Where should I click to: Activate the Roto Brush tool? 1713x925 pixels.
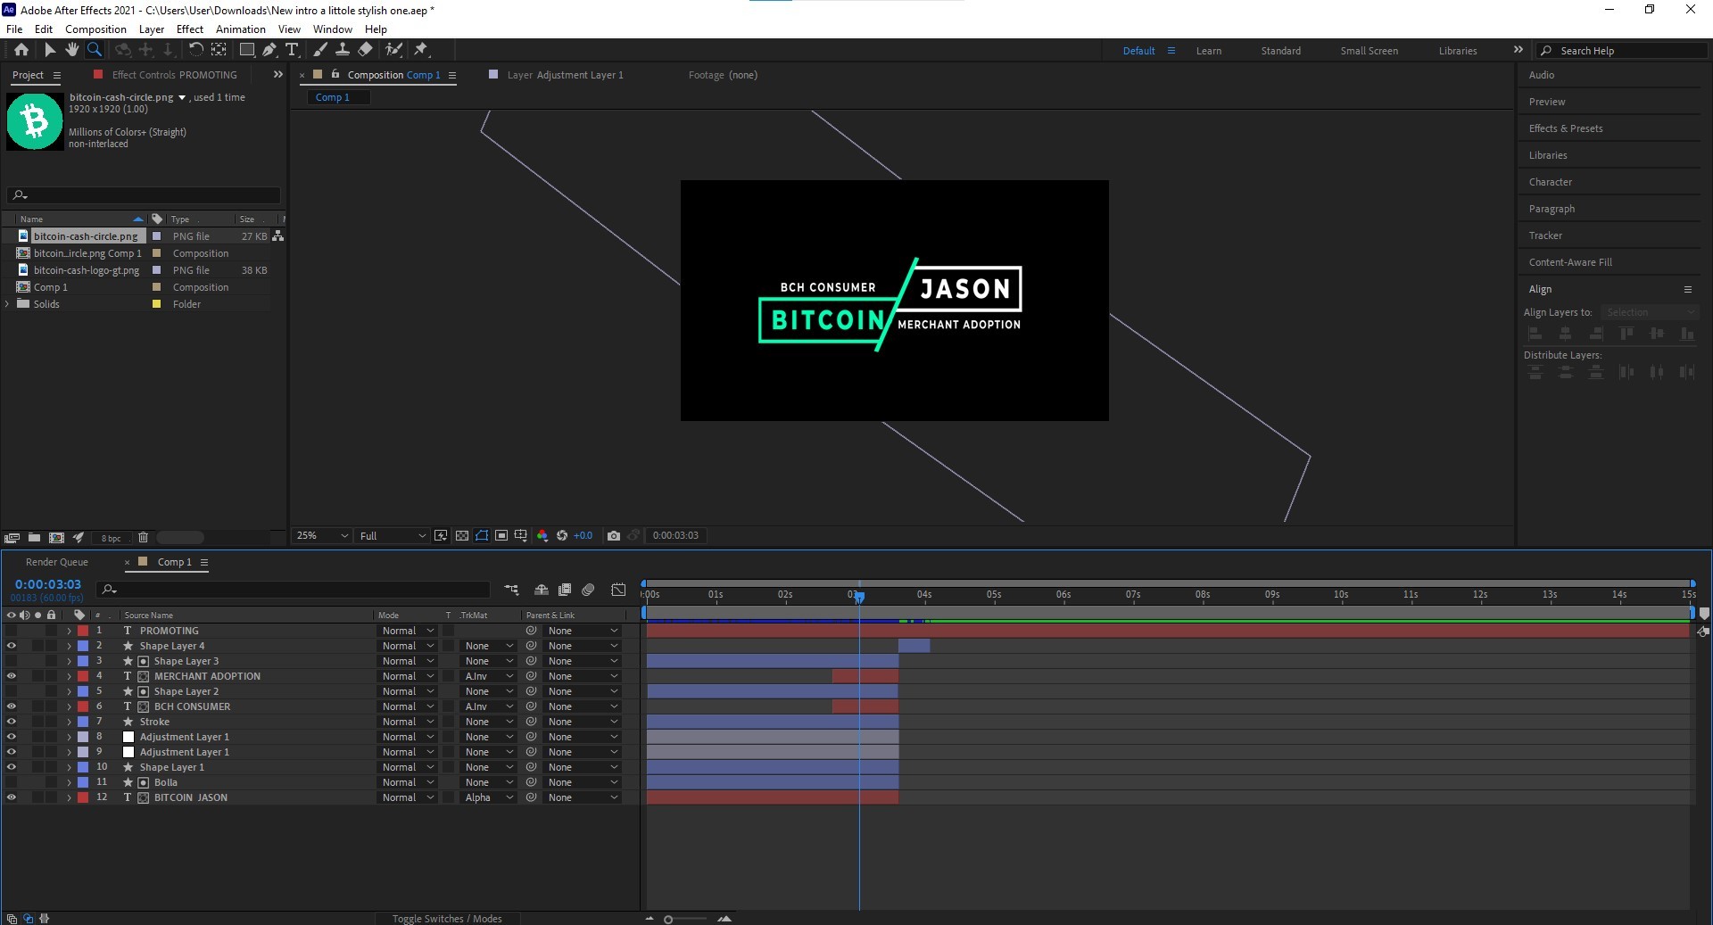coord(393,50)
